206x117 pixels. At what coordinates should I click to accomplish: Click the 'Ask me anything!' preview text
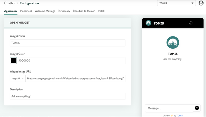tap(172, 59)
